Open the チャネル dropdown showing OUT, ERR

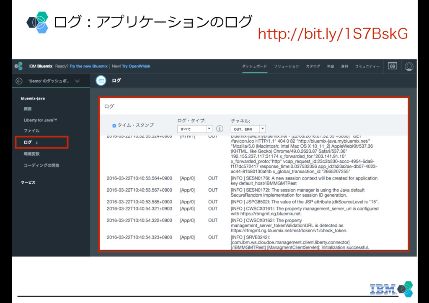(248, 129)
